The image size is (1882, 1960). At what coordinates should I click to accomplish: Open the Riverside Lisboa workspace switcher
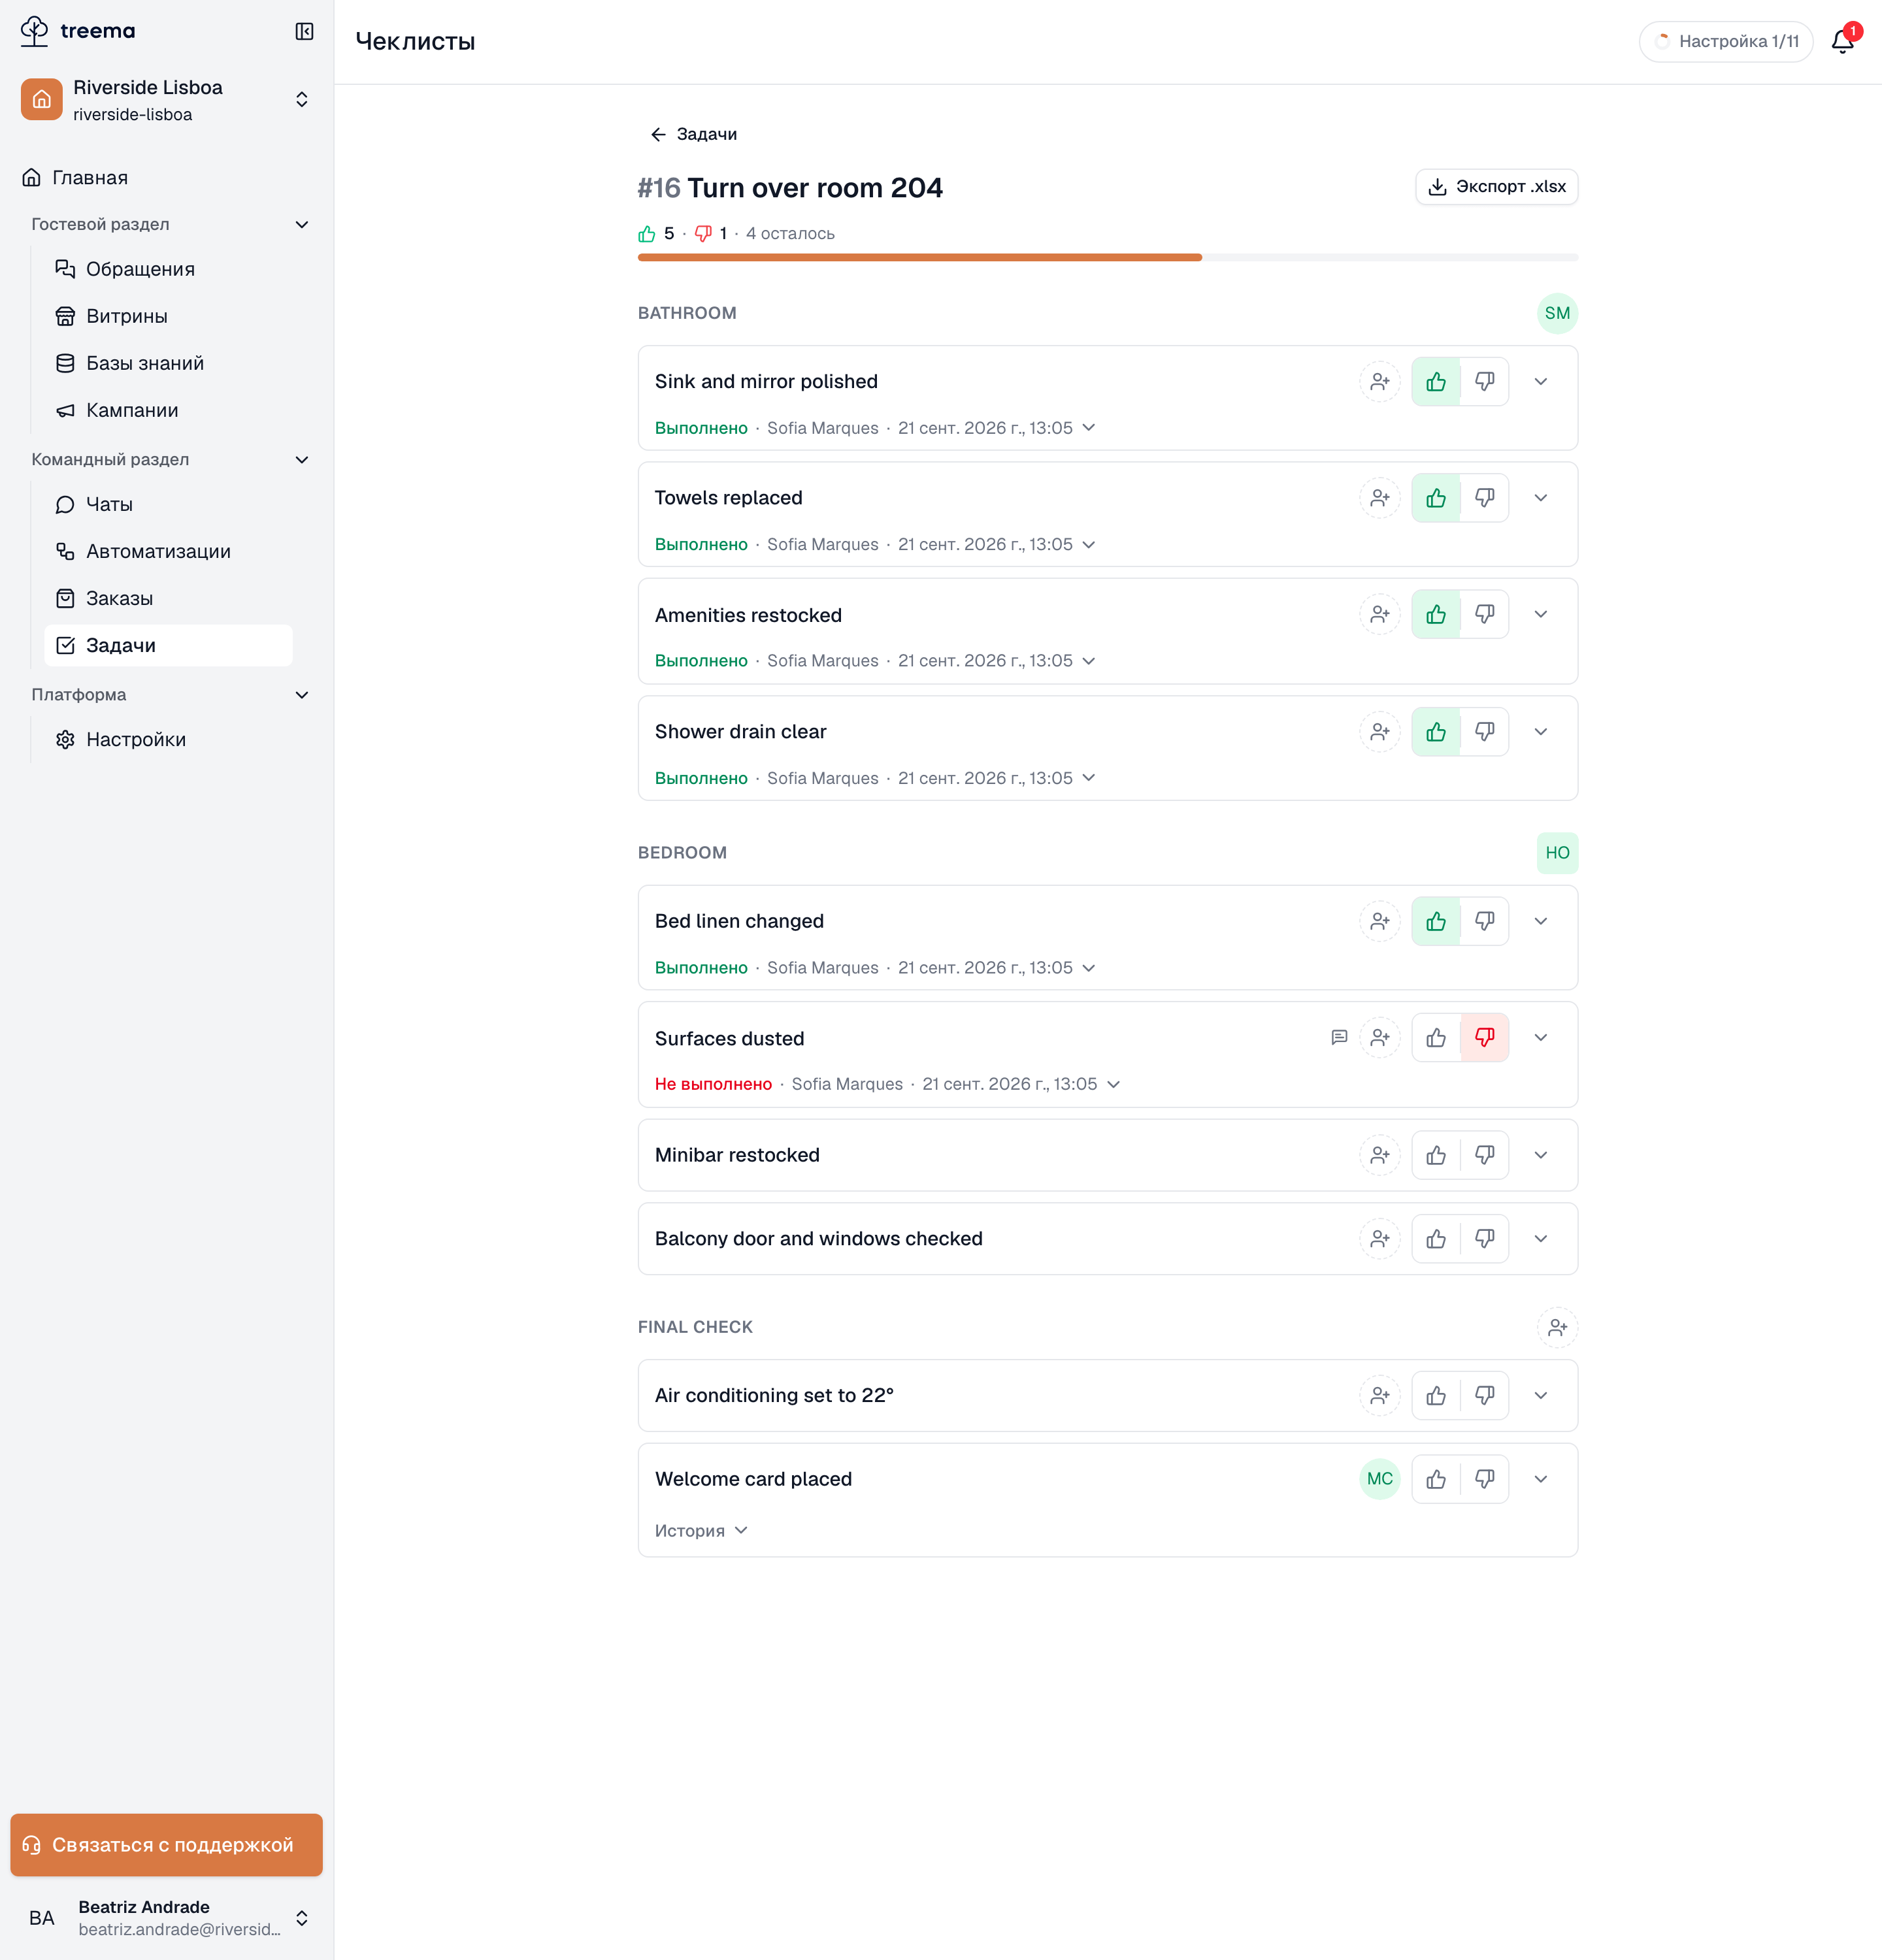[167, 99]
